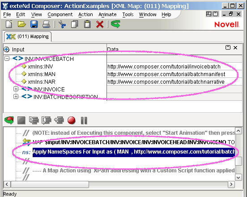
Task: Delete using the red X icon
Action: coord(100,25)
